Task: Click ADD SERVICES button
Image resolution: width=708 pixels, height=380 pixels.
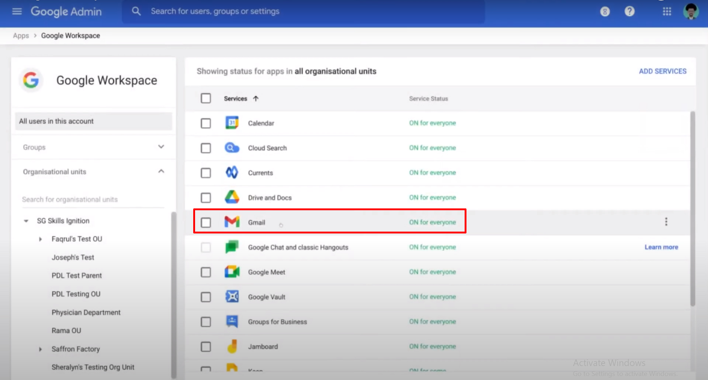Action: point(663,71)
